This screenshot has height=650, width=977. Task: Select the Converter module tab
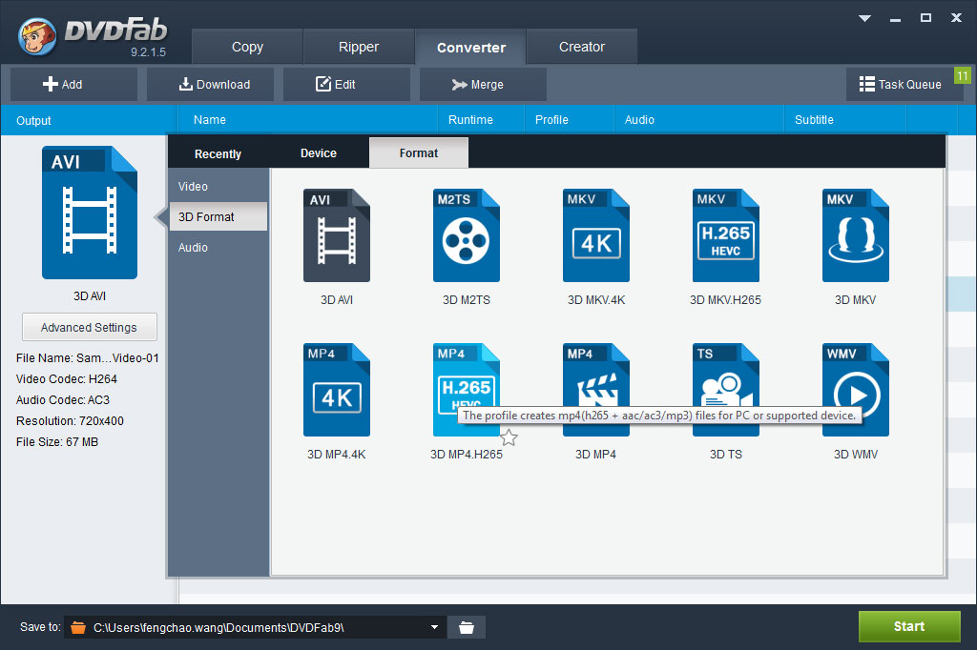click(471, 47)
